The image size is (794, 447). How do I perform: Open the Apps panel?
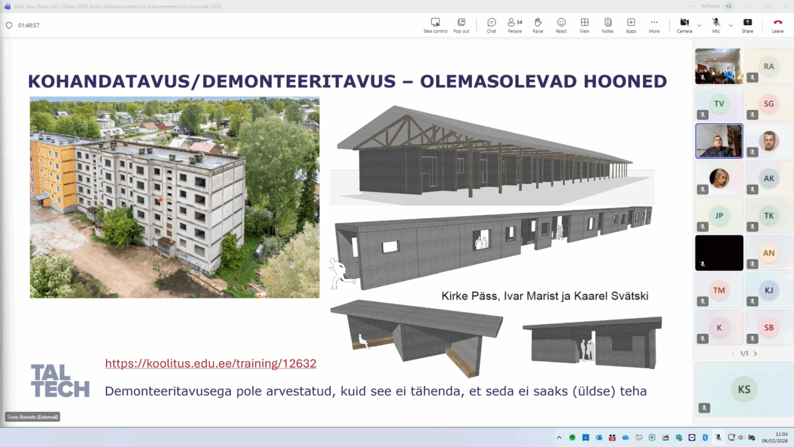(x=631, y=25)
